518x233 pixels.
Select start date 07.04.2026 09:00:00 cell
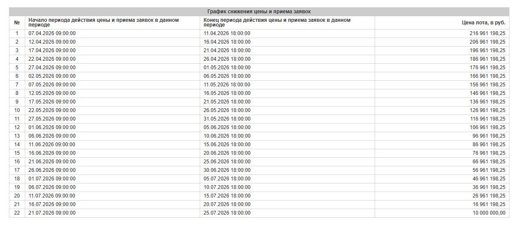coord(52,33)
